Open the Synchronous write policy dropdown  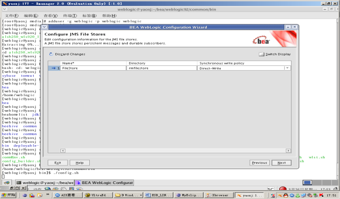pos(287,68)
